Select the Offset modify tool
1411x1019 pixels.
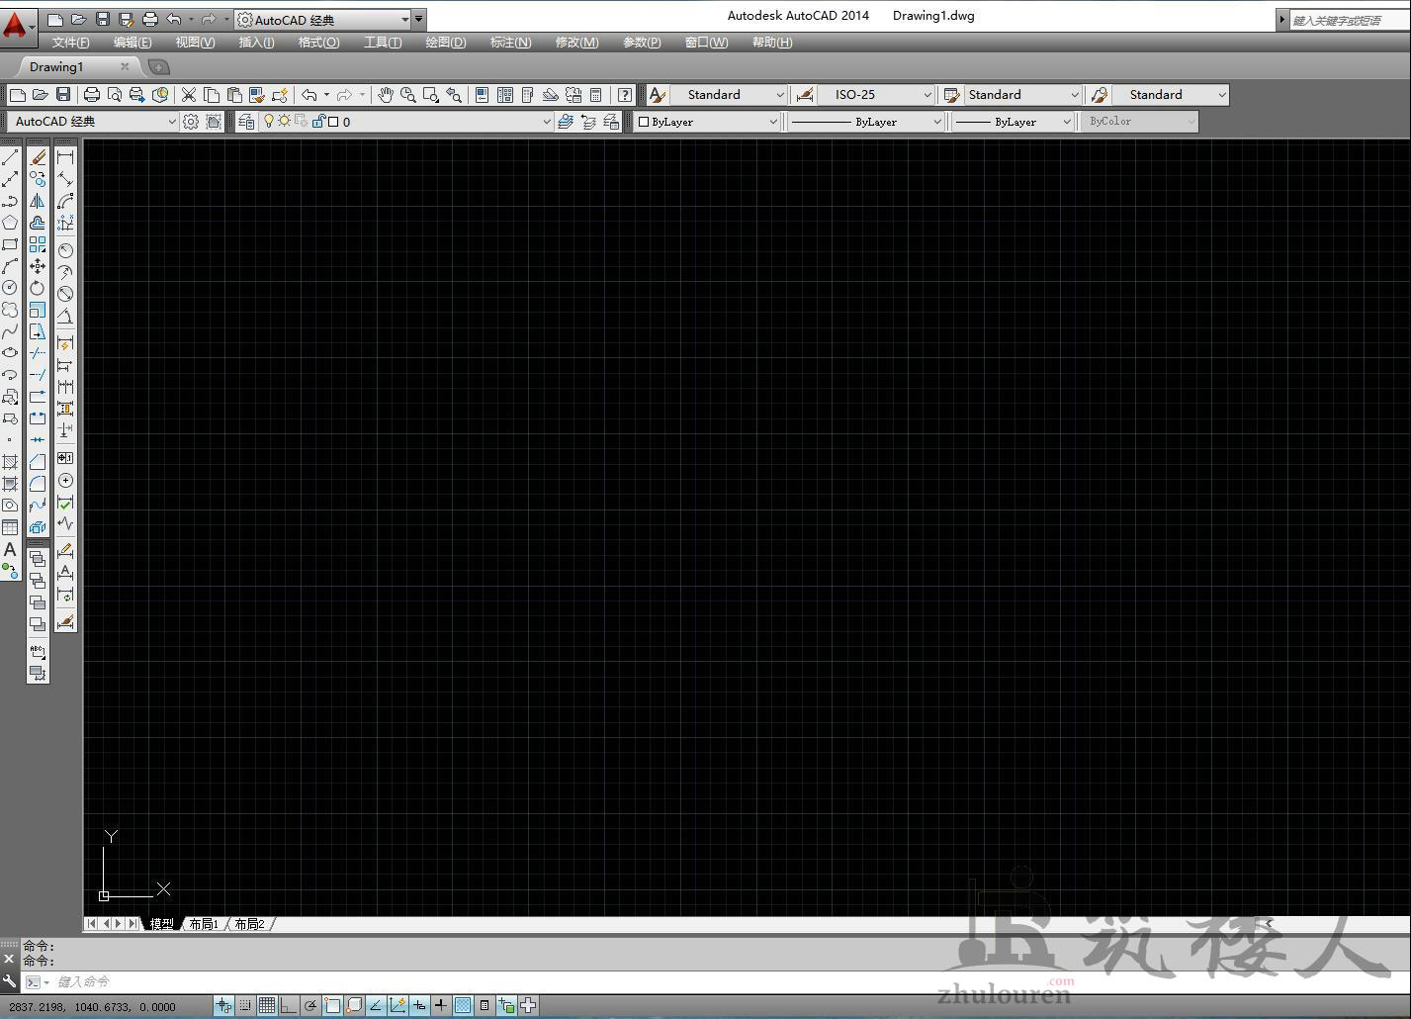38,223
